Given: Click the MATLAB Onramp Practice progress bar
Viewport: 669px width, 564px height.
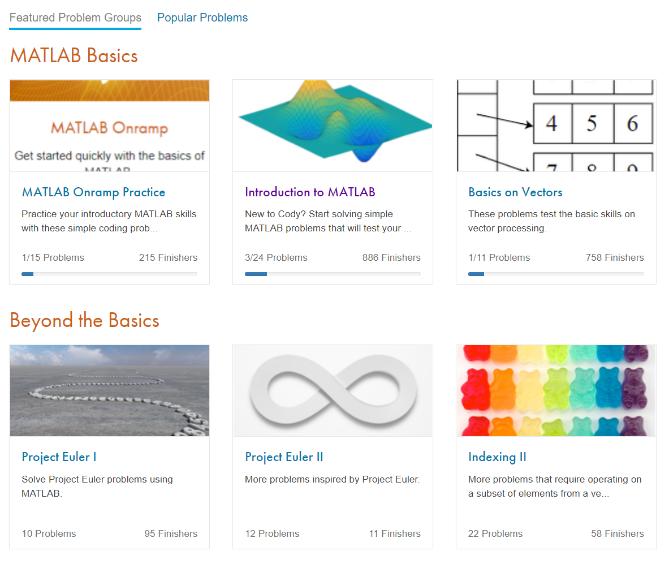Looking at the screenshot, I should point(110,274).
